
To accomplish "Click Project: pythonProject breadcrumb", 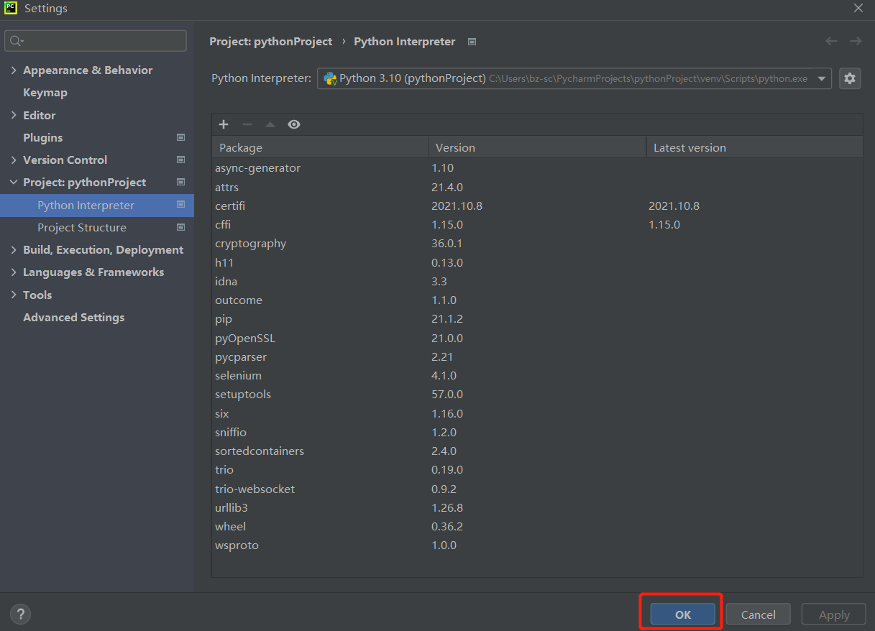I will [271, 42].
